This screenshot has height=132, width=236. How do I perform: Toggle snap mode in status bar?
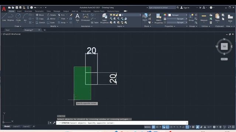pyautogui.click(x=157, y=127)
